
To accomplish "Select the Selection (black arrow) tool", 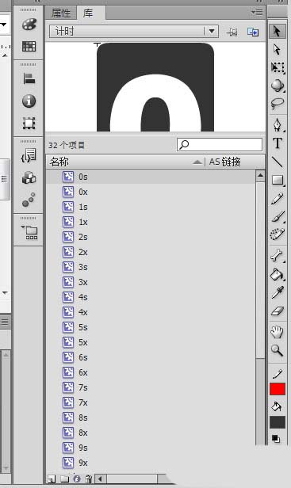I will click(x=277, y=31).
